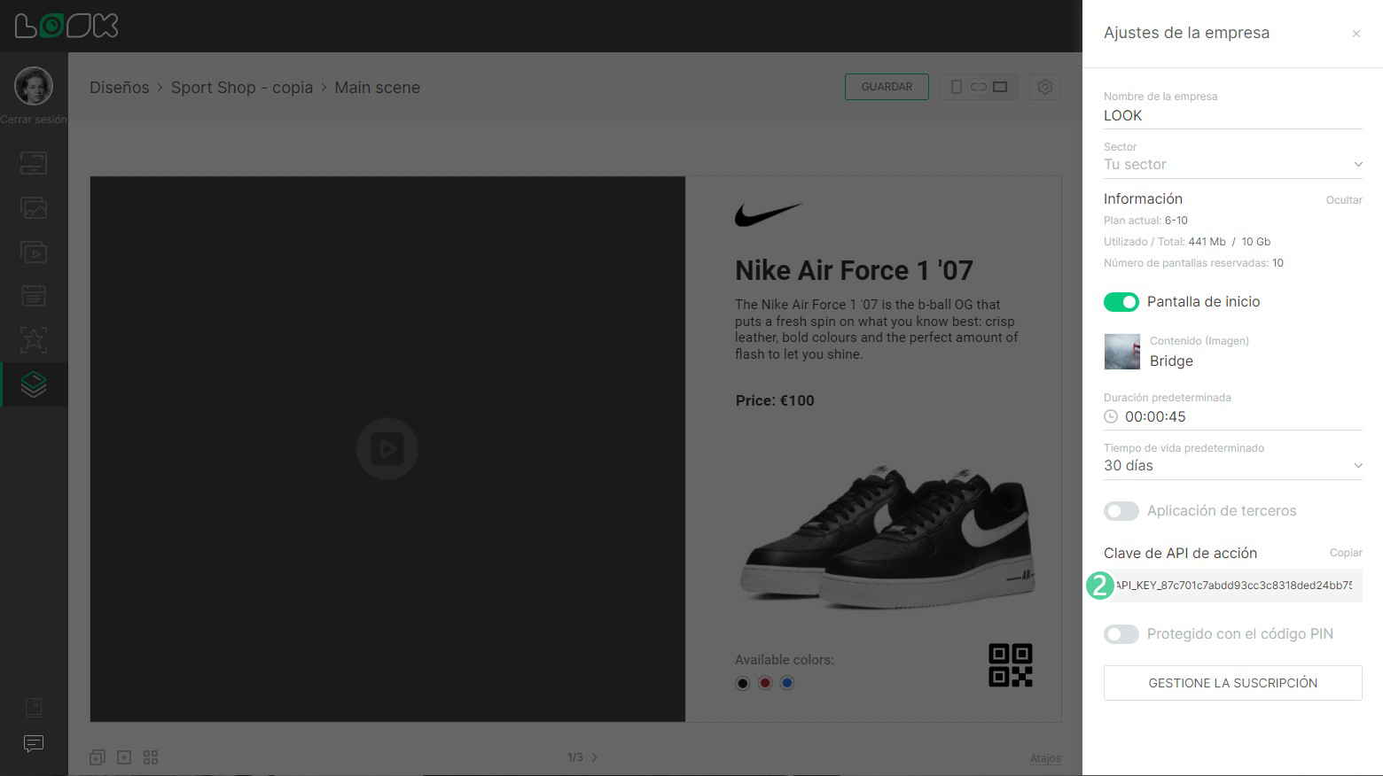This screenshot has height=776, width=1383.
Task: Click the link orientation icon
Action: [979, 87]
